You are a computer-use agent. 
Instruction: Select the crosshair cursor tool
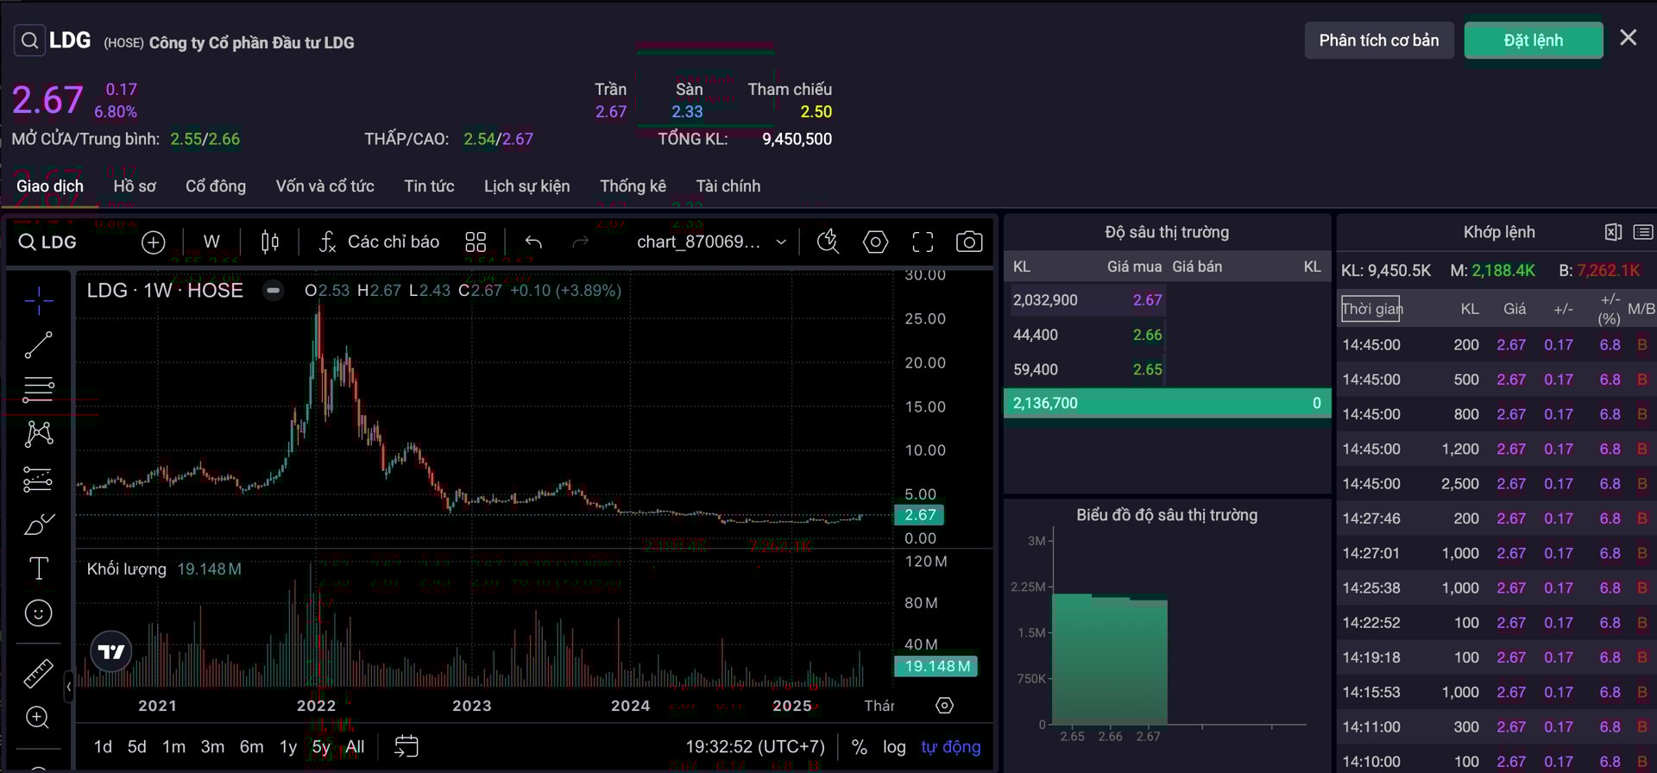click(x=39, y=300)
